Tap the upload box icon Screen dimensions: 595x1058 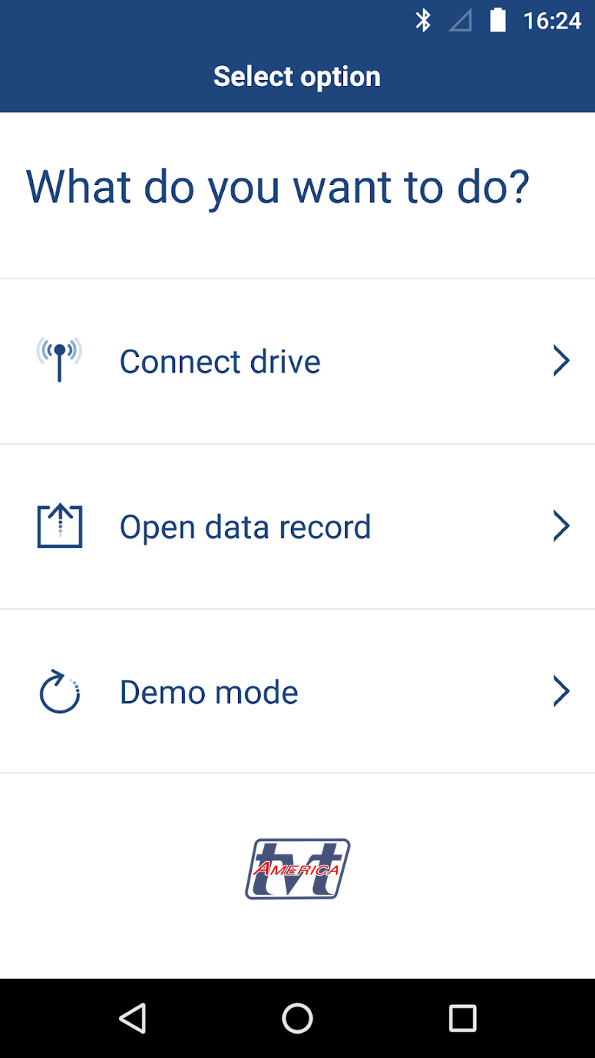[x=59, y=526]
